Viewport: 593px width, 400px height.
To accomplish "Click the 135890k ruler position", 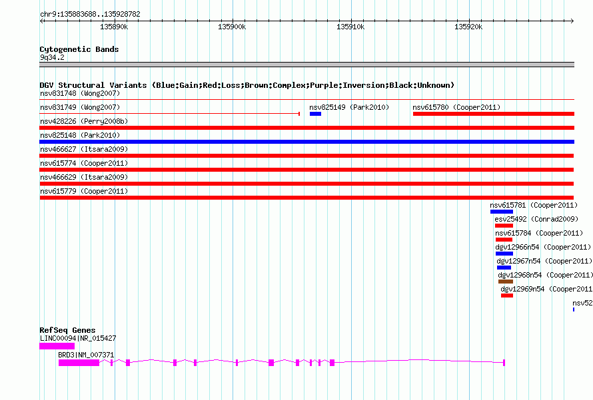I will (x=114, y=27).
